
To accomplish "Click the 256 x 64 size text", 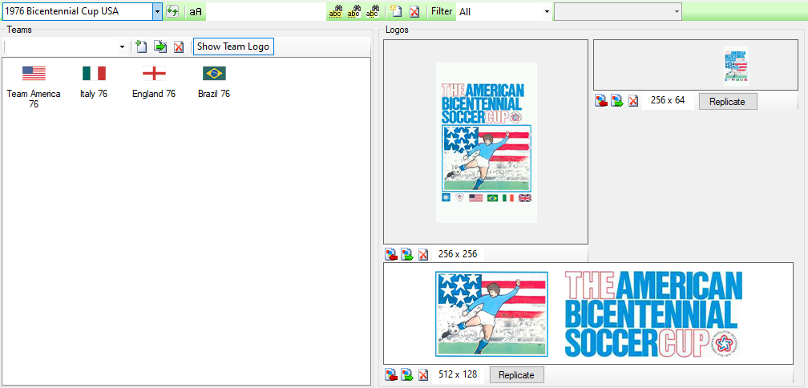I will 668,100.
